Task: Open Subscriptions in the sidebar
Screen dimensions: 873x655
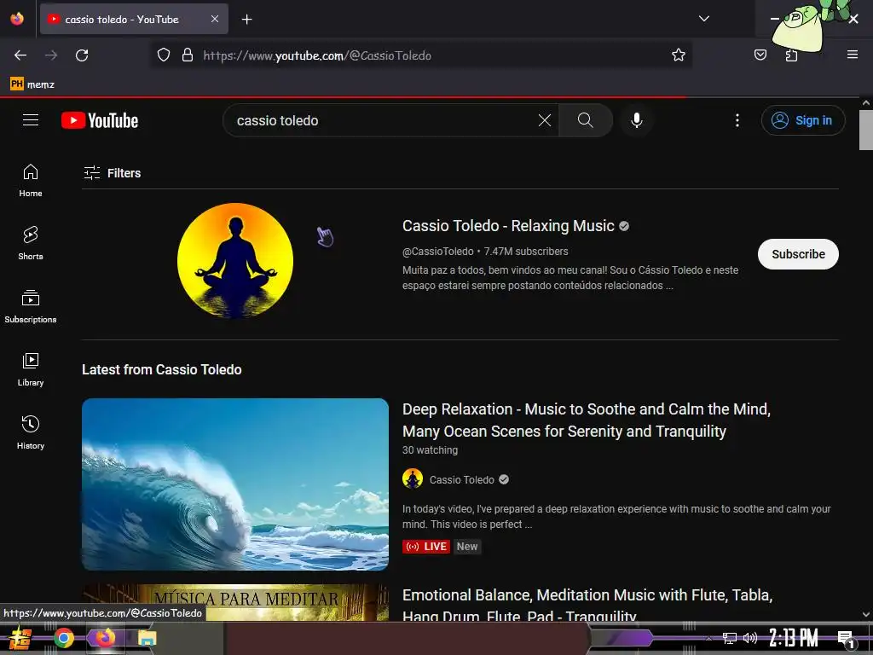Action: click(x=31, y=306)
